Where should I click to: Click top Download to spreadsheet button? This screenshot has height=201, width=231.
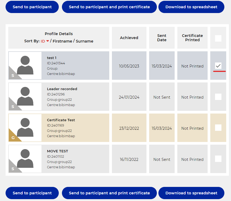(x=191, y=7)
